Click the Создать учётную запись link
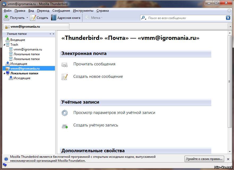 click(x=96, y=125)
